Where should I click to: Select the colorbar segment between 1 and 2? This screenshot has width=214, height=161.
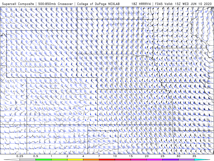(59, 160)
